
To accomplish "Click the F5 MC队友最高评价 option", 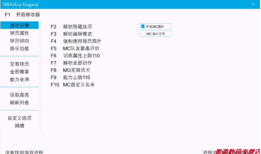I will 75,48.
